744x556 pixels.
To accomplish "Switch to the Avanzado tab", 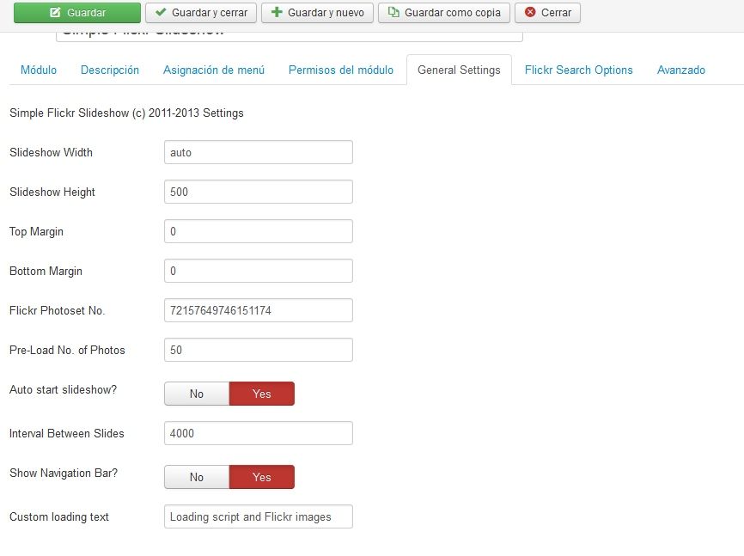I will 681,70.
